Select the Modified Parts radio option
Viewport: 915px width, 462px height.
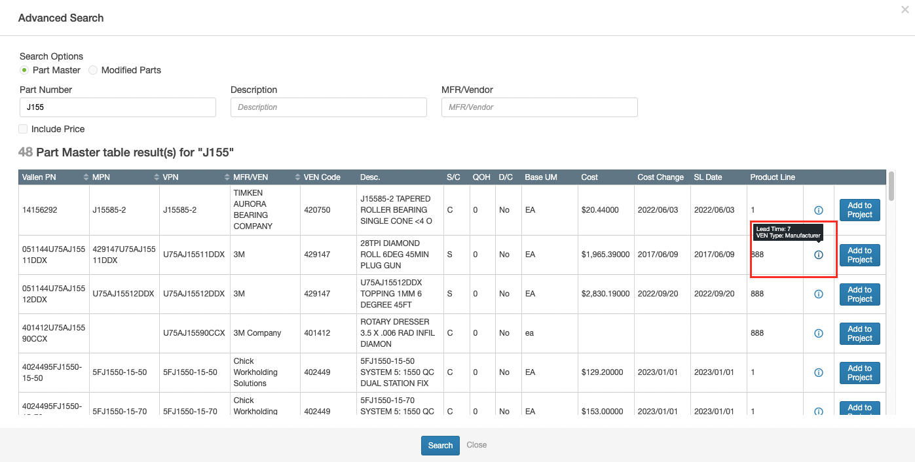coord(93,70)
